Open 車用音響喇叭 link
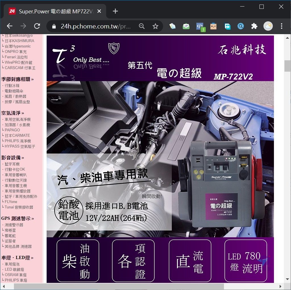291x290 pixels. [16, 175]
